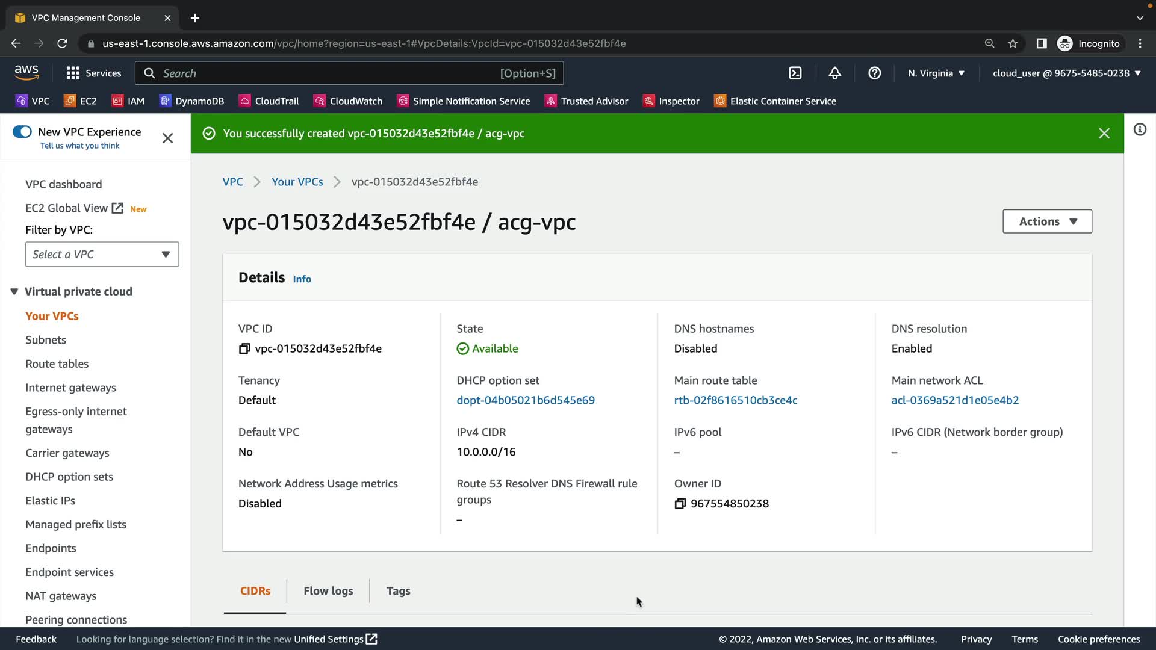Click the help question mark icon

click(x=874, y=73)
